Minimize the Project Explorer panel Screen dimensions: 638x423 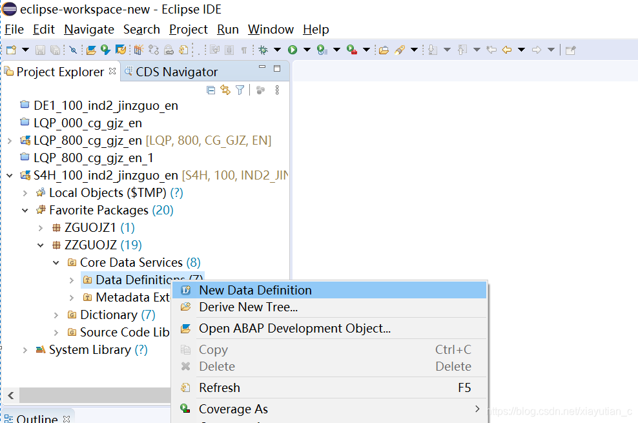coord(262,68)
